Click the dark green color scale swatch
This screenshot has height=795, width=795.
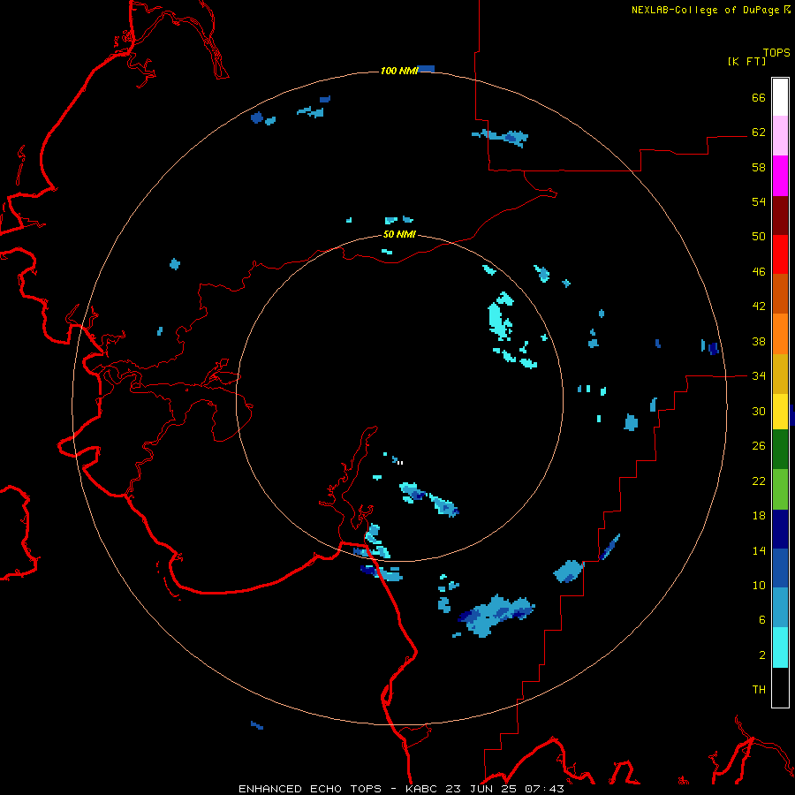click(780, 450)
